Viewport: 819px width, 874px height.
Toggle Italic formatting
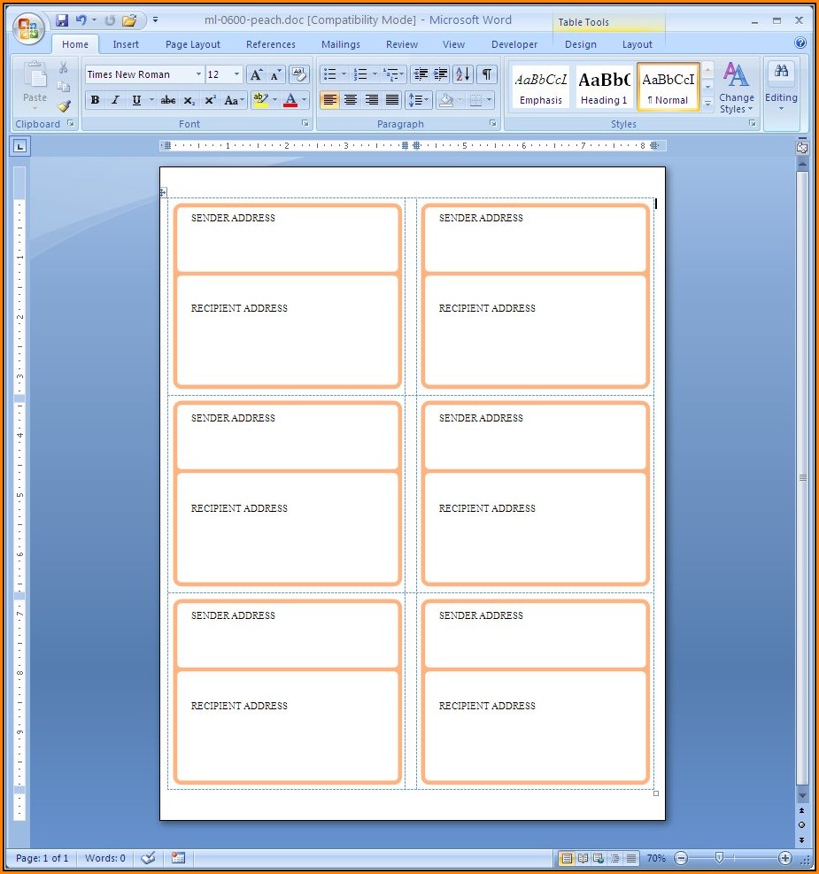point(115,100)
